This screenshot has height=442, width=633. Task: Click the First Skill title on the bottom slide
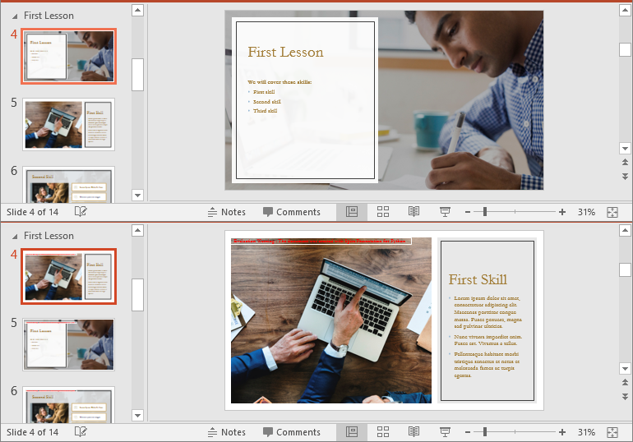pyautogui.click(x=478, y=279)
